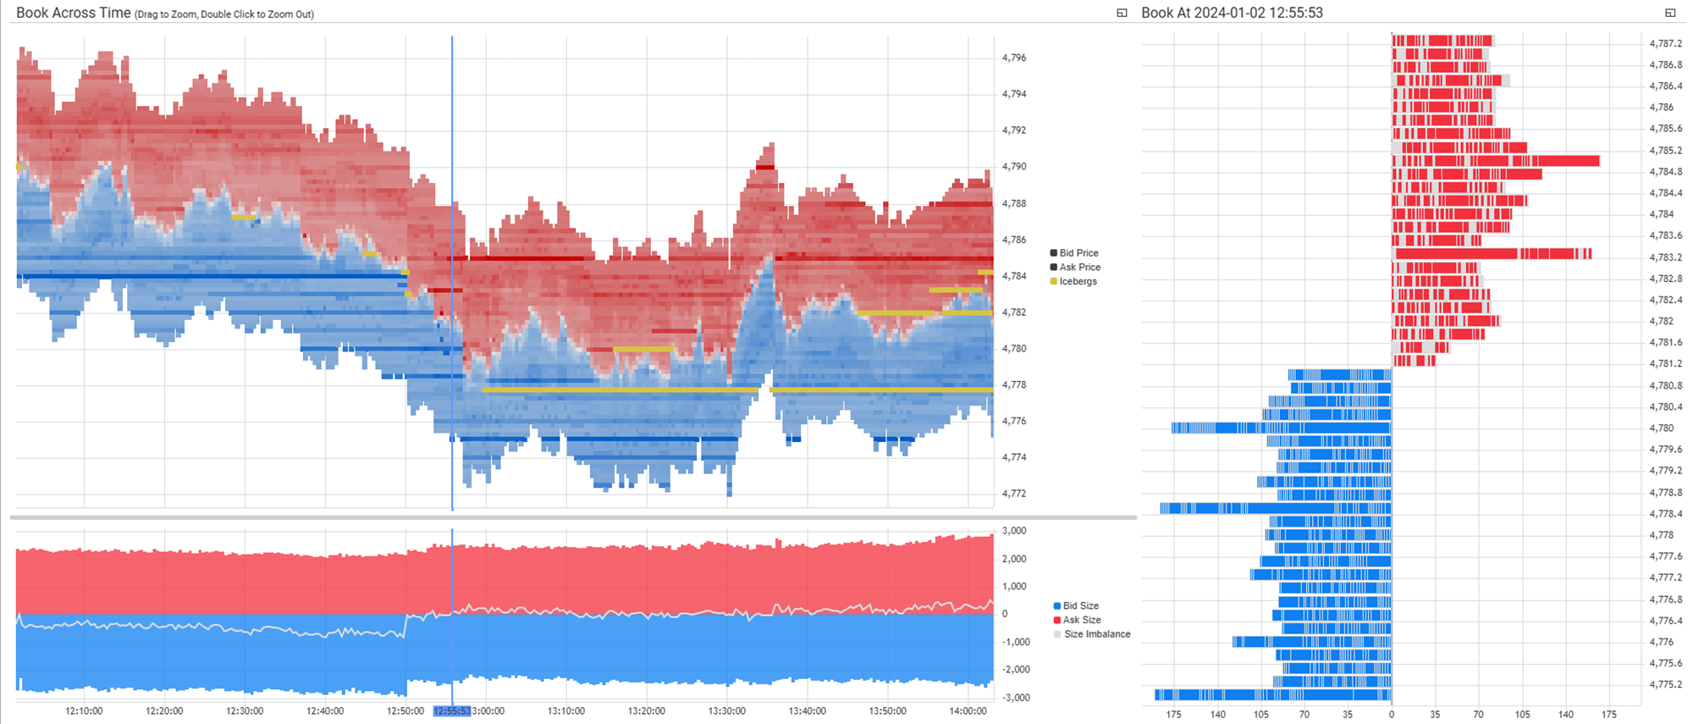
Task: Click the 4,790 price axis label
Action: 1013,167
